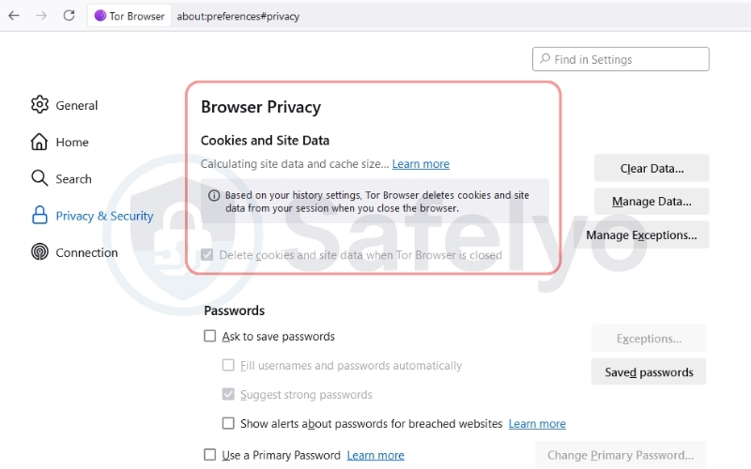Toggle breached websites password alerts checkbox
Viewport: 751px width, 469px height.
(x=228, y=423)
